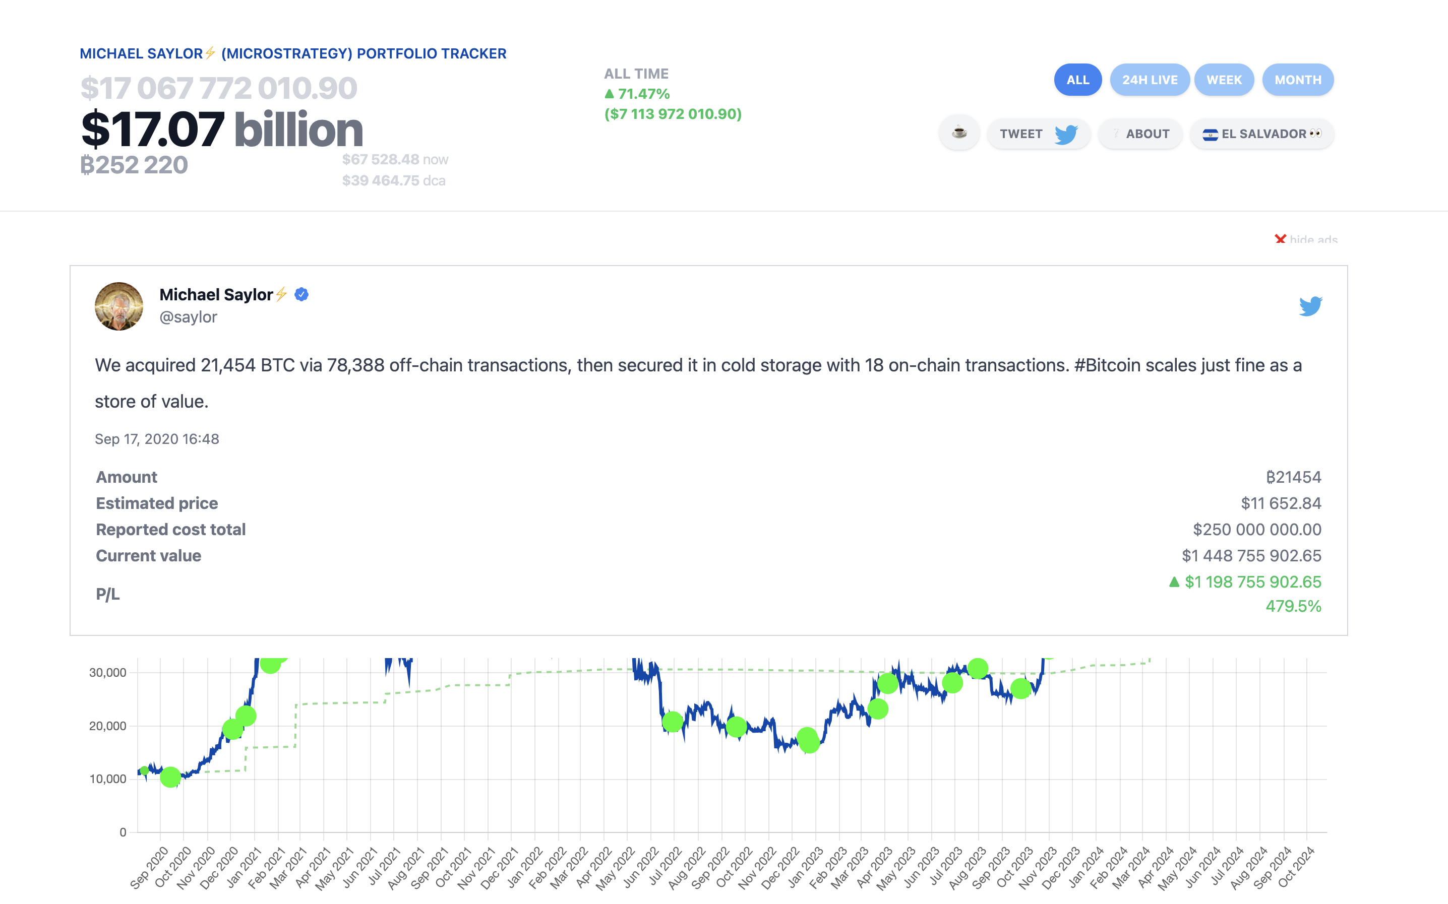
Task: Click the first green purchase marker in Sep 2020
Action: tap(144, 770)
